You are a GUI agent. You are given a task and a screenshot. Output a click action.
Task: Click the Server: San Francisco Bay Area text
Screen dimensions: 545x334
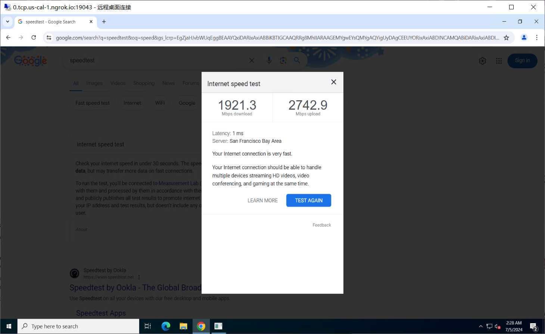click(x=247, y=141)
